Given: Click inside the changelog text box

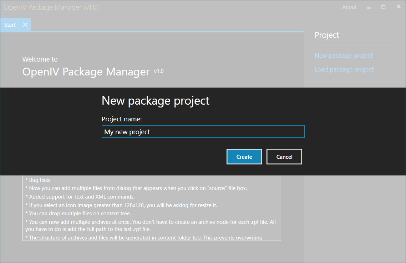Looking at the screenshot, I should 152,208.
